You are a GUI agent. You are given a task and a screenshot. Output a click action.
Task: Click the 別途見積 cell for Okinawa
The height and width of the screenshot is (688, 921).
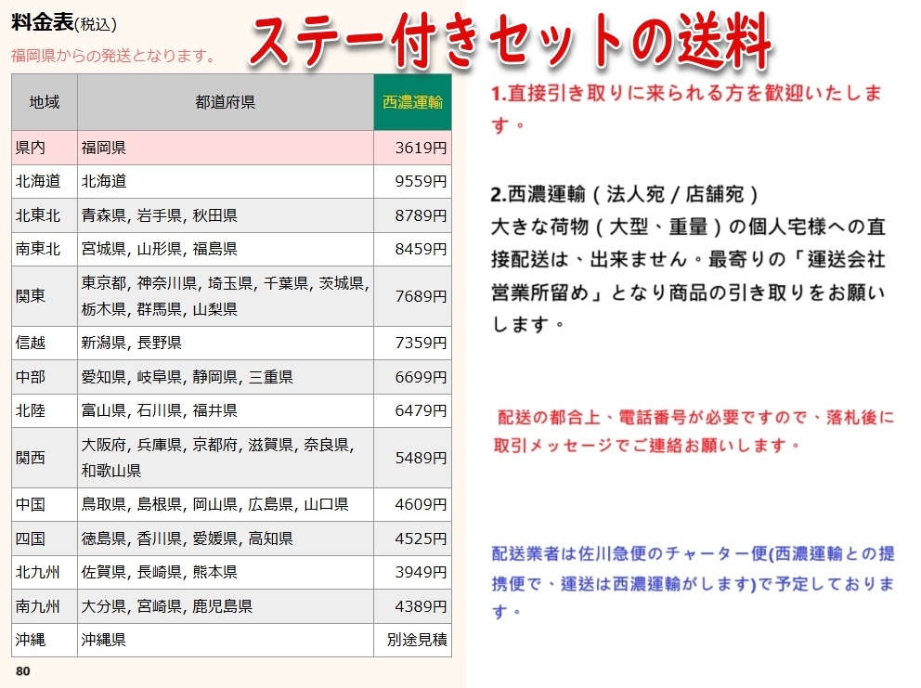[x=412, y=640]
